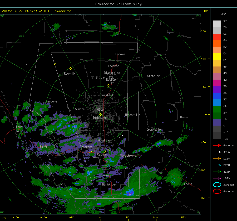Click yellow diamond marker below RedDeer

tap(108, 85)
